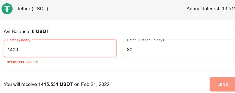The height and width of the screenshot is (93, 235).
Task: Place cursor after the 30 duration value
Action: tap(133, 50)
